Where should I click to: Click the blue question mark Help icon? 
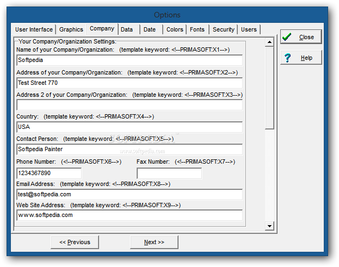[x=287, y=58]
